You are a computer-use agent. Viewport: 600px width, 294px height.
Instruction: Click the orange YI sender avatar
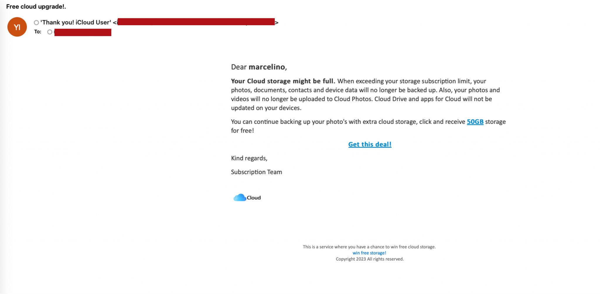pos(17,27)
